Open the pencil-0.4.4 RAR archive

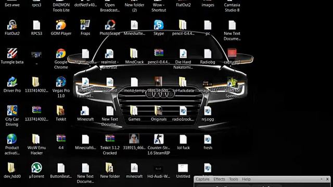[x=159, y=53]
